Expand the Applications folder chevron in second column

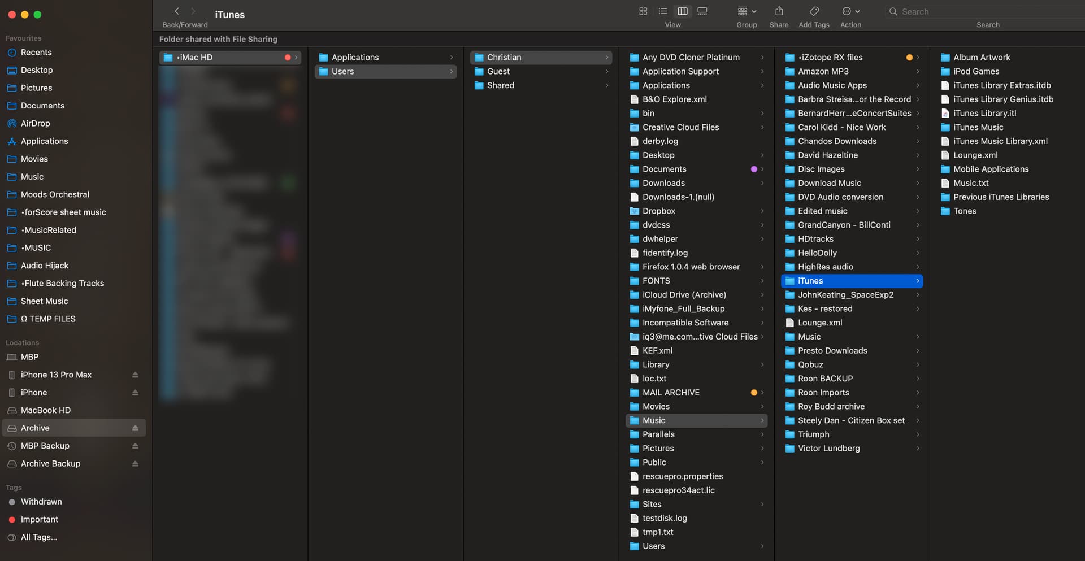[x=452, y=57]
